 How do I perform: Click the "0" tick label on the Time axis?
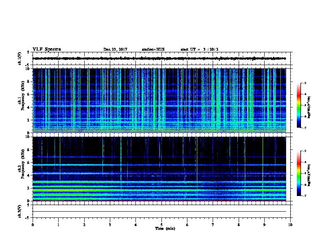pyautogui.click(x=33, y=225)
